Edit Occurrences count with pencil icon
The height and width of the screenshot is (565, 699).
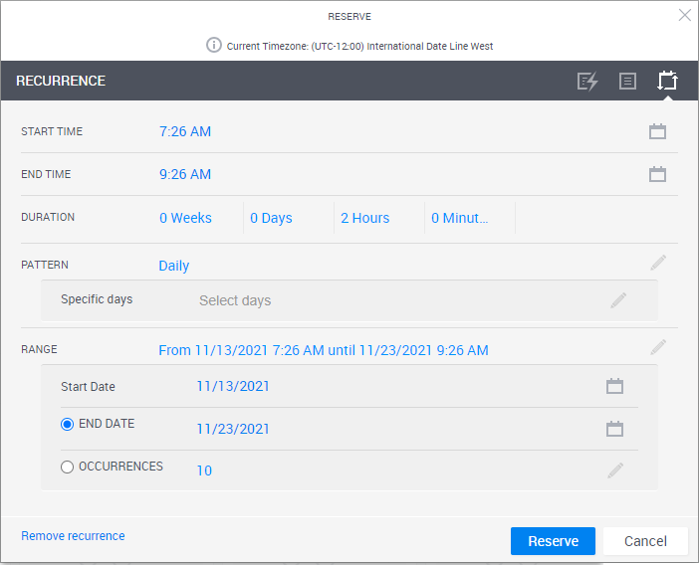coord(616,471)
